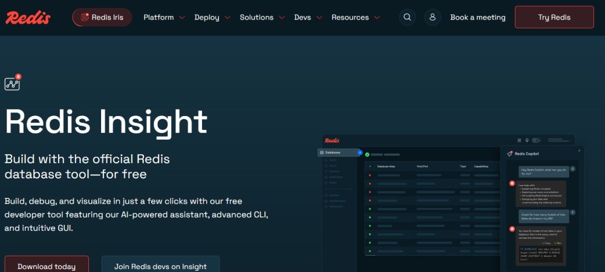The height and width of the screenshot is (272, 605).
Task: Click the user account icon
Action: [433, 18]
